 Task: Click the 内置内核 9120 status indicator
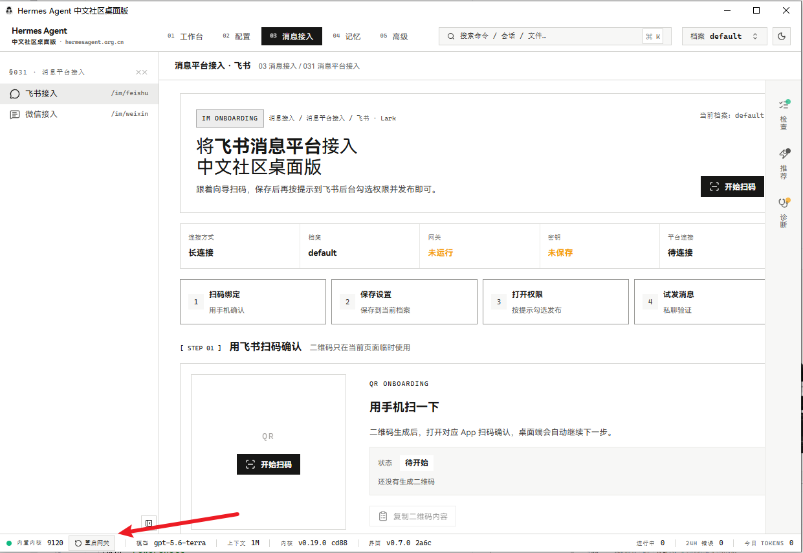35,543
